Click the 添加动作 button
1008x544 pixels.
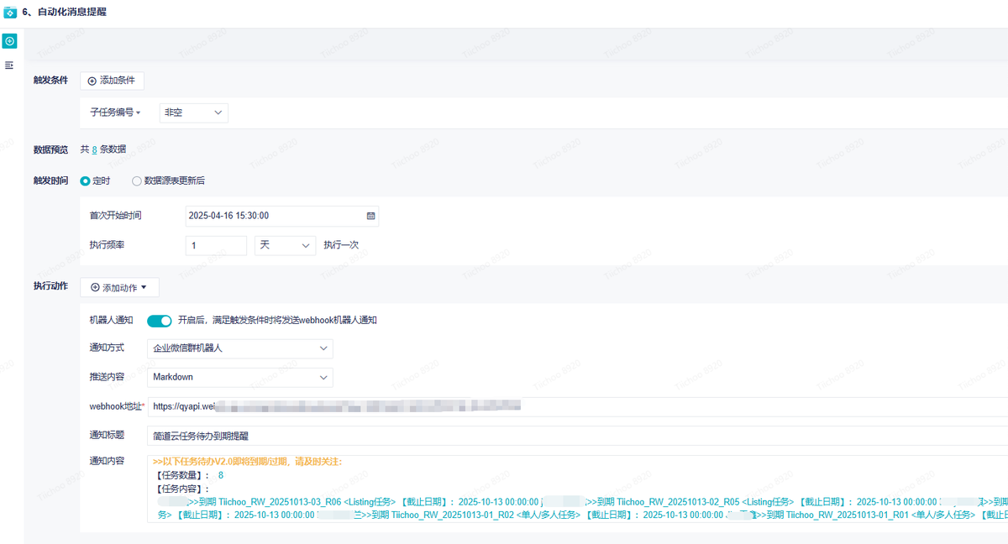[x=119, y=288]
